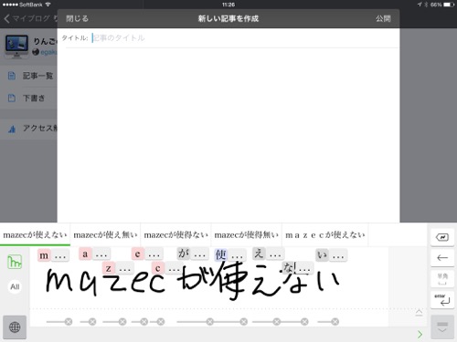Tap the empty article body text area
This screenshot has height=342, width=457.
[x=228, y=135]
